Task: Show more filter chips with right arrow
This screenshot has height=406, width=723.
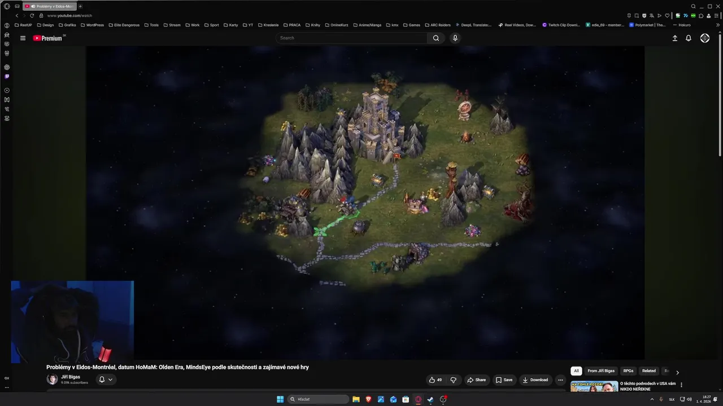Action: click(x=677, y=372)
